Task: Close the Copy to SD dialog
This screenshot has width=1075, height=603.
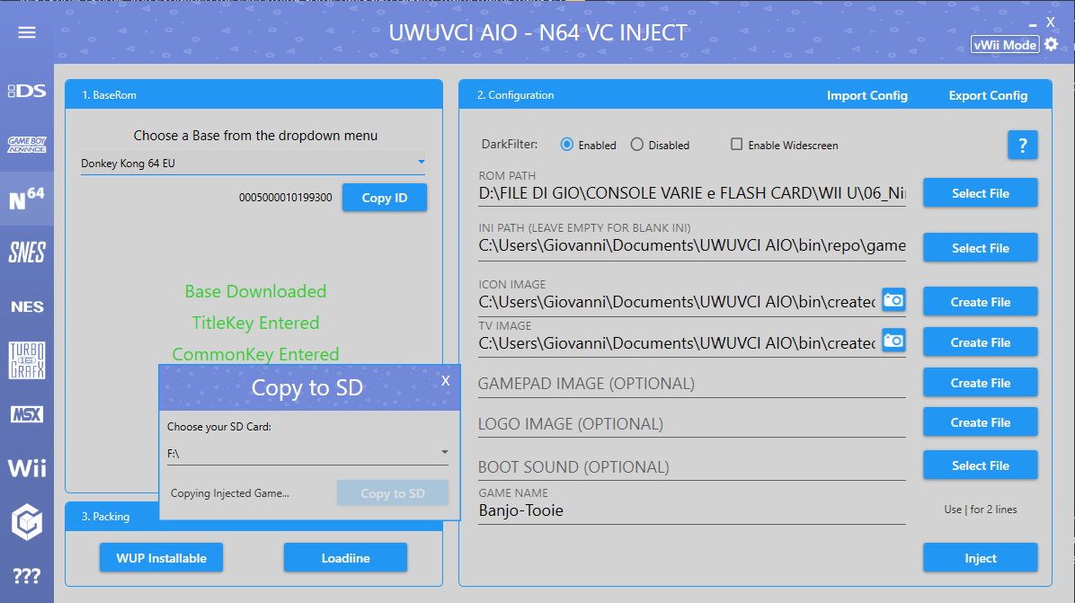Action: [446, 380]
